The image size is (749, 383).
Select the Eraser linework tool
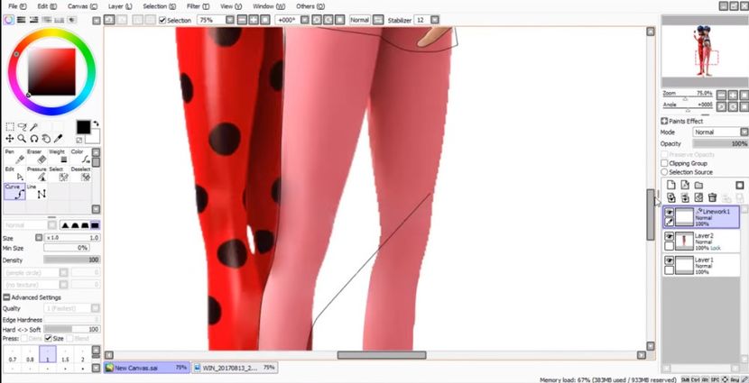(x=37, y=157)
